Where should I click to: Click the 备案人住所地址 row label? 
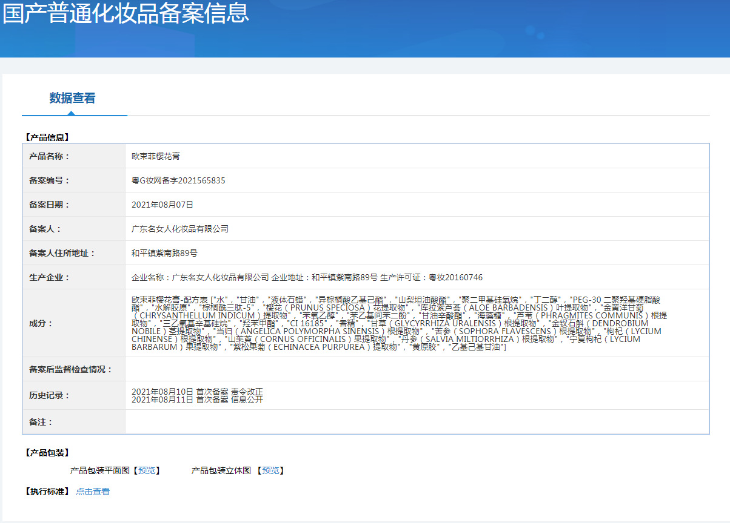point(62,253)
